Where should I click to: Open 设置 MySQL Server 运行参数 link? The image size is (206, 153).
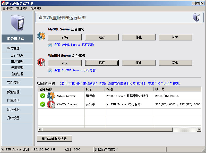tap(74, 45)
